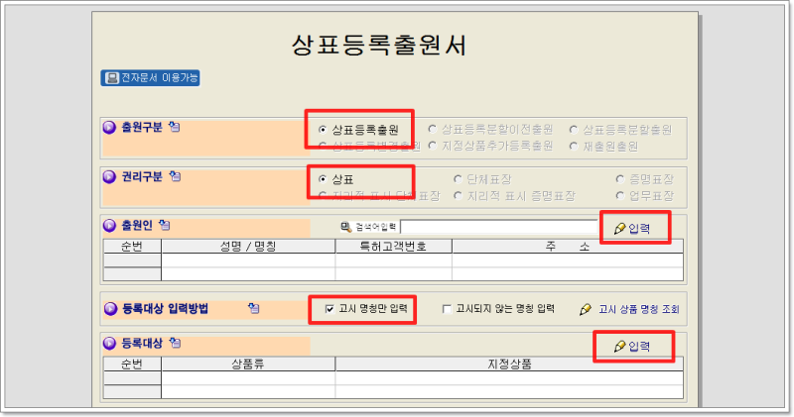Open the help icon next to 출원인

coord(165,225)
